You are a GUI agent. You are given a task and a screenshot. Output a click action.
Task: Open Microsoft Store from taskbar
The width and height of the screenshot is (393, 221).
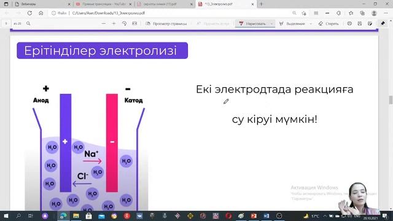(88, 215)
